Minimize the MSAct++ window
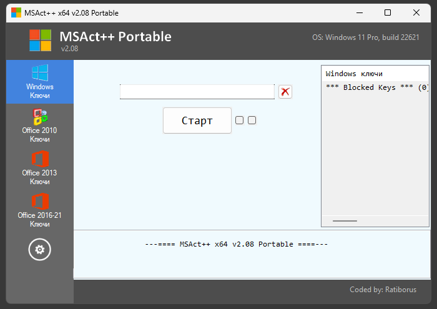Screen dimensions: 437x309 tap(359, 12)
